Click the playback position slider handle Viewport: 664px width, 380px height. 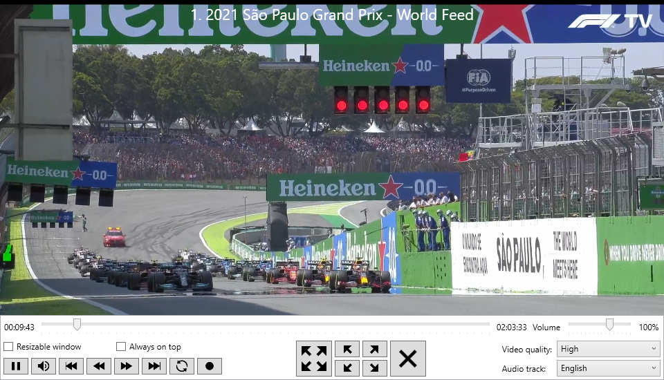point(77,325)
